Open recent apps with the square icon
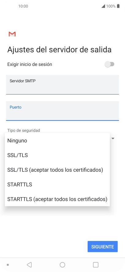Viewport: 125px width, 272px height. tap(96, 265)
